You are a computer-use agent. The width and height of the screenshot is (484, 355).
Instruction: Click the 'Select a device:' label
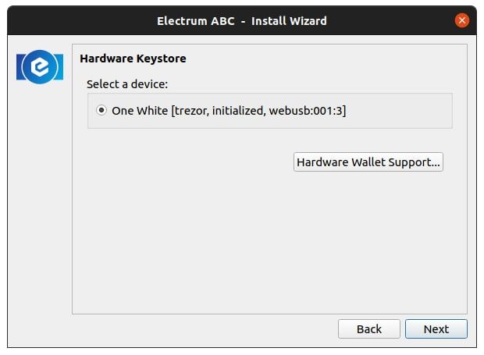coord(127,83)
